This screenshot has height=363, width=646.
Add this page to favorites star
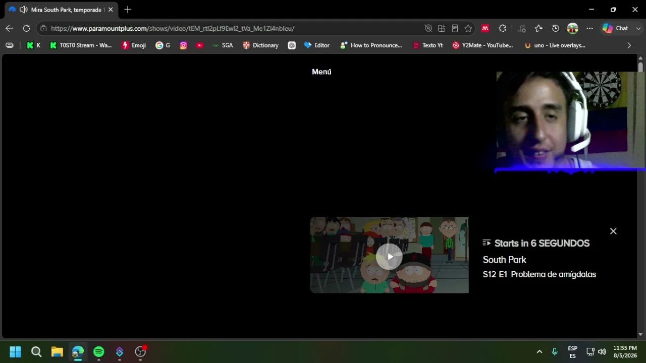(x=468, y=28)
